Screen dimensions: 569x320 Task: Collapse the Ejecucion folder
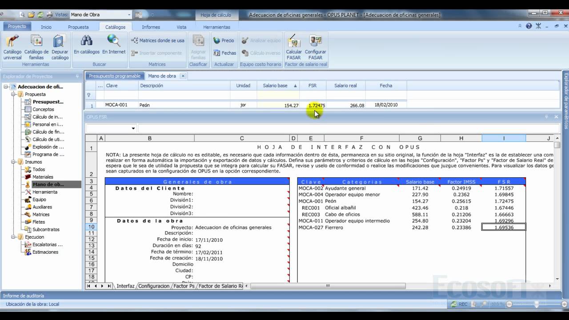[14, 237]
